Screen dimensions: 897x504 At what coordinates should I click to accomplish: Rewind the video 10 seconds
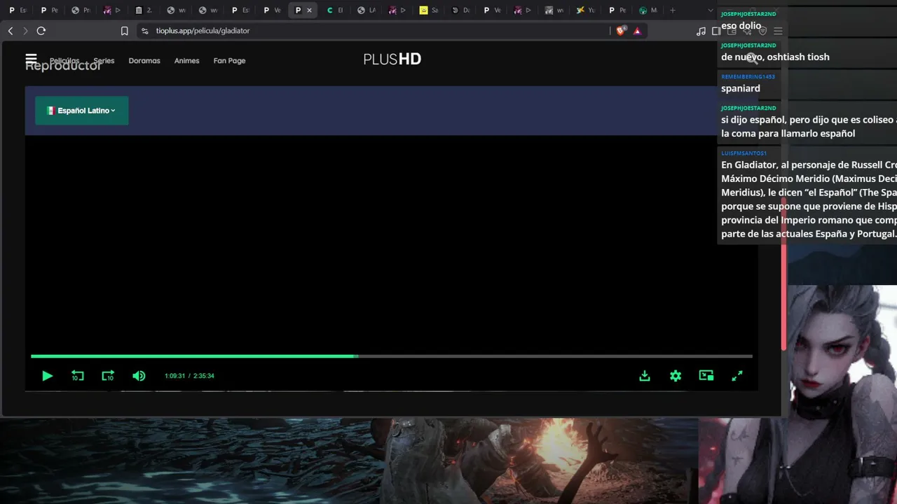(78, 376)
